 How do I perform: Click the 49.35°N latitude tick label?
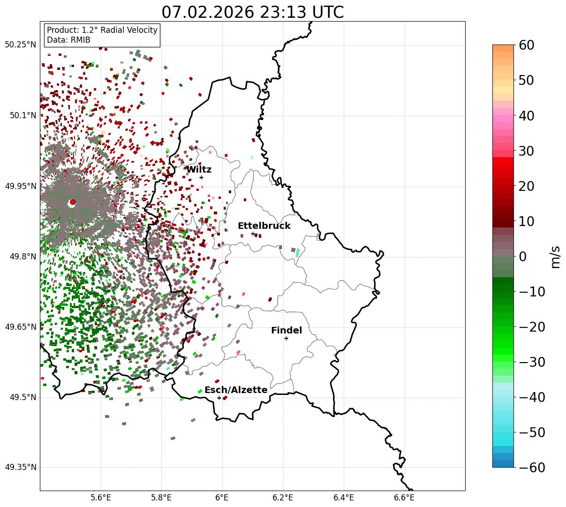coord(20,467)
